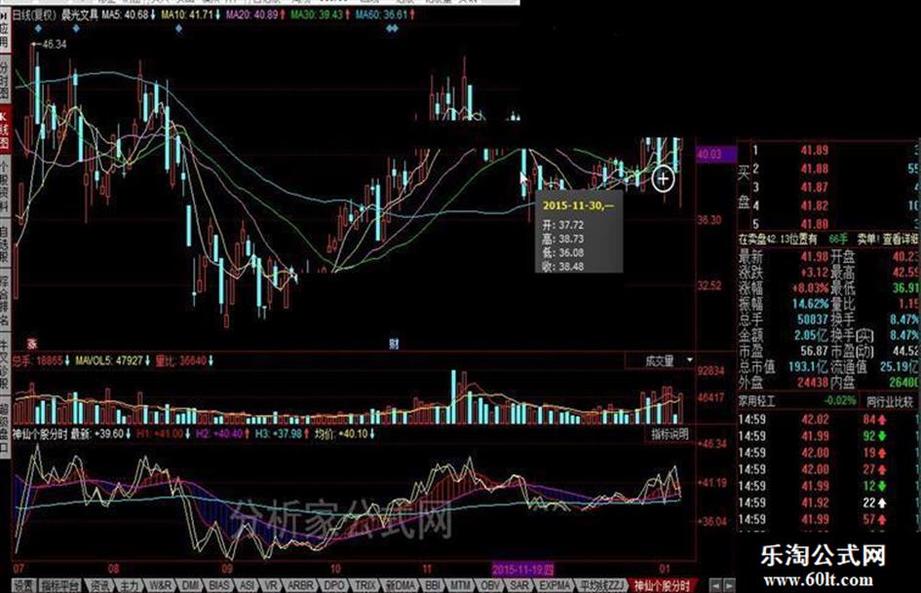Open 超级盘口 sidebar tab
The height and width of the screenshot is (593, 921).
[x=4, y=426]
